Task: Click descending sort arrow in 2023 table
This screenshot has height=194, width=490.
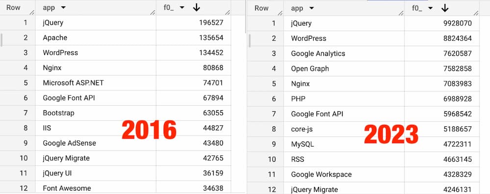Action: point(445,8)
